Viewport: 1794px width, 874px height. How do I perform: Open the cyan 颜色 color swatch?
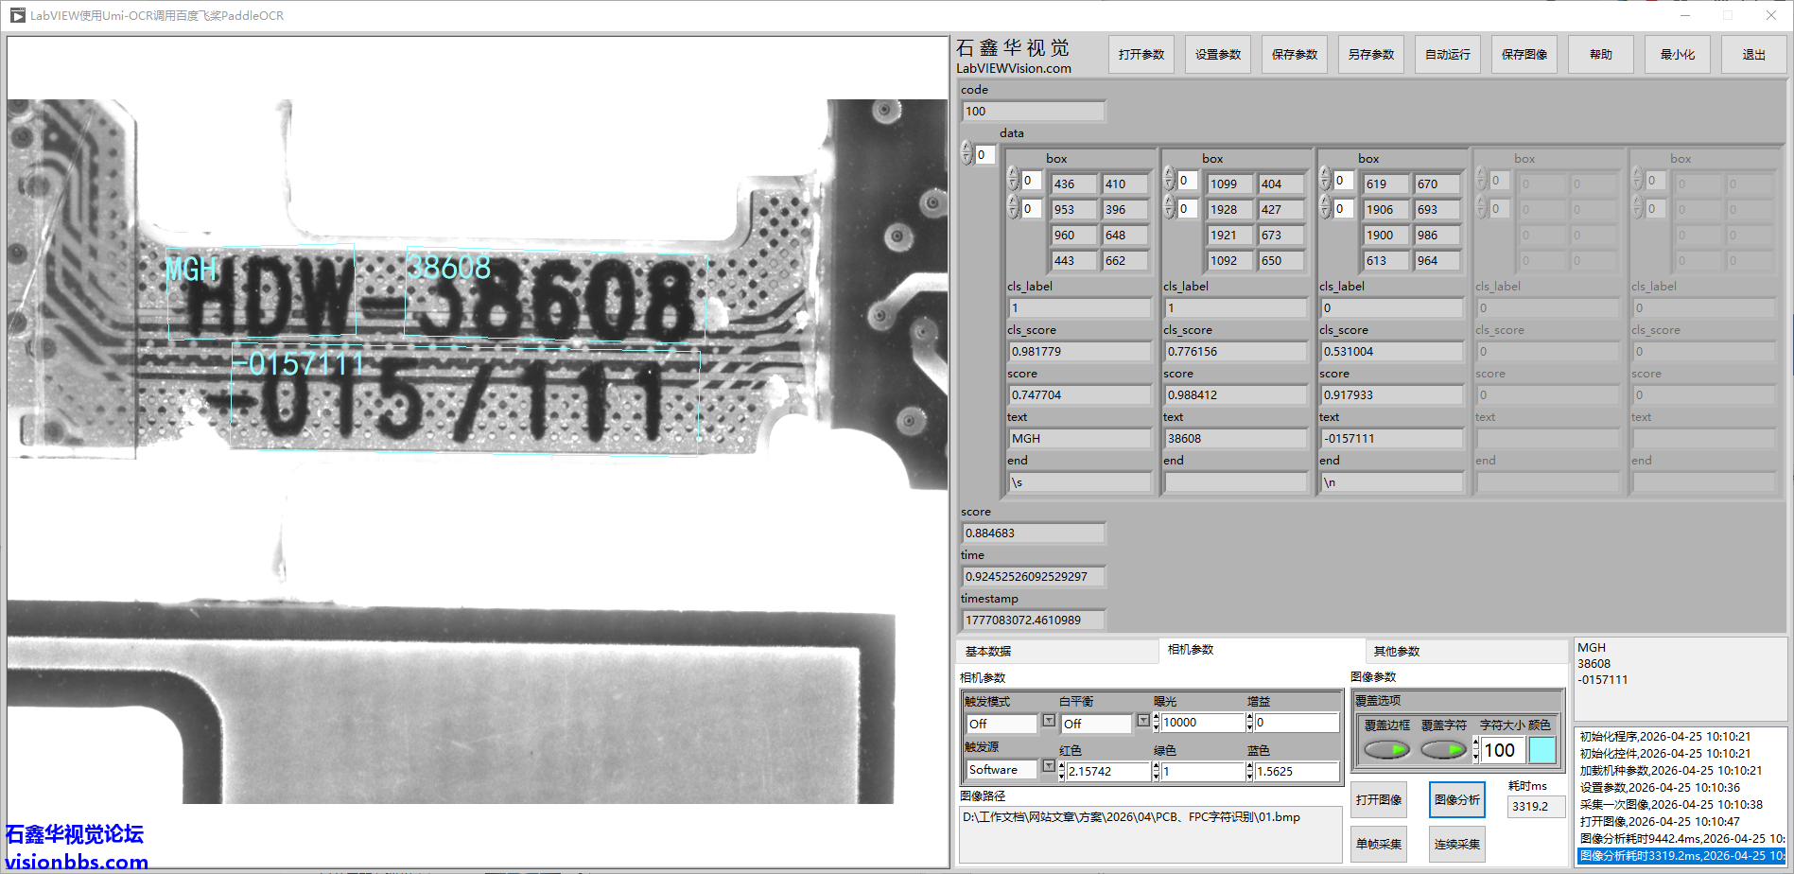(x=1541, y=750)
